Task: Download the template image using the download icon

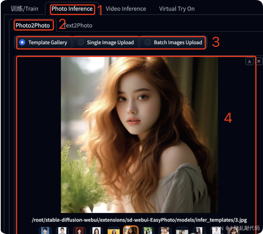Action: point(250,61)
